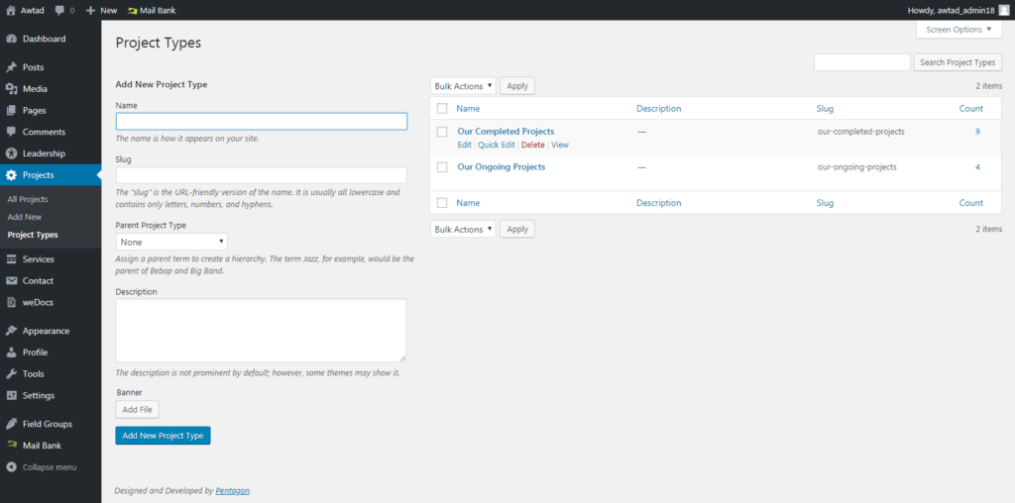1015x503 pixels.
Task: Tick the checkbox for Our Completed Projects
Action: 442,132
